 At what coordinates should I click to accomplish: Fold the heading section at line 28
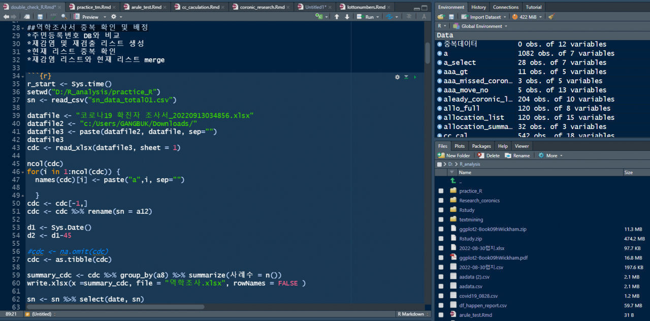pyautogui.click(x=23, y=27)
